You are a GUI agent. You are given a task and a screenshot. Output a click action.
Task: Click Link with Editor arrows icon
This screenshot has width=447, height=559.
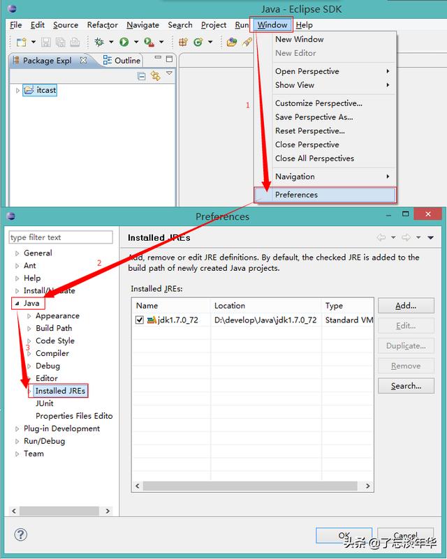[x=156, y=75]
